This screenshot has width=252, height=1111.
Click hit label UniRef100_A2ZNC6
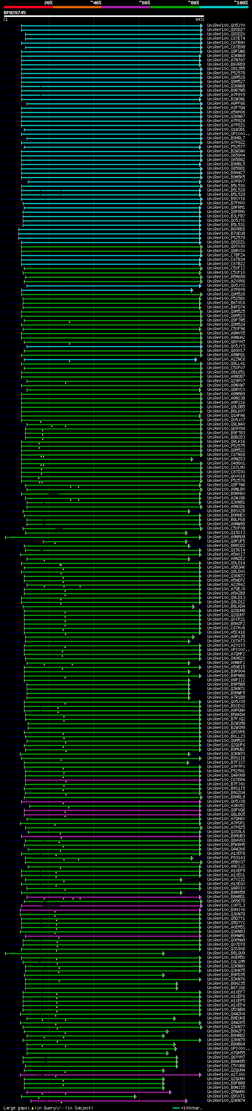[226, 359]
